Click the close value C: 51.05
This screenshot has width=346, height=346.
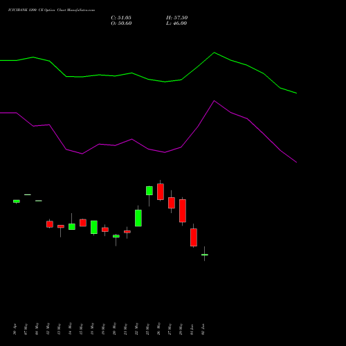pos(121,18)
